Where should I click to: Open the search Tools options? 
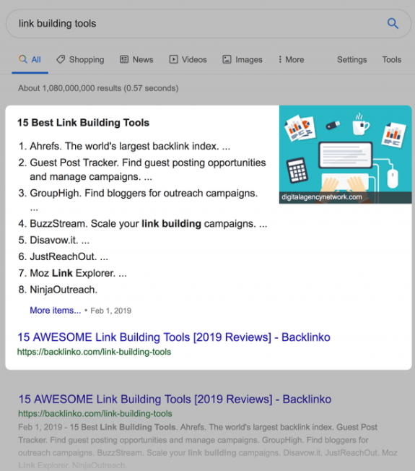pos(391,59)
